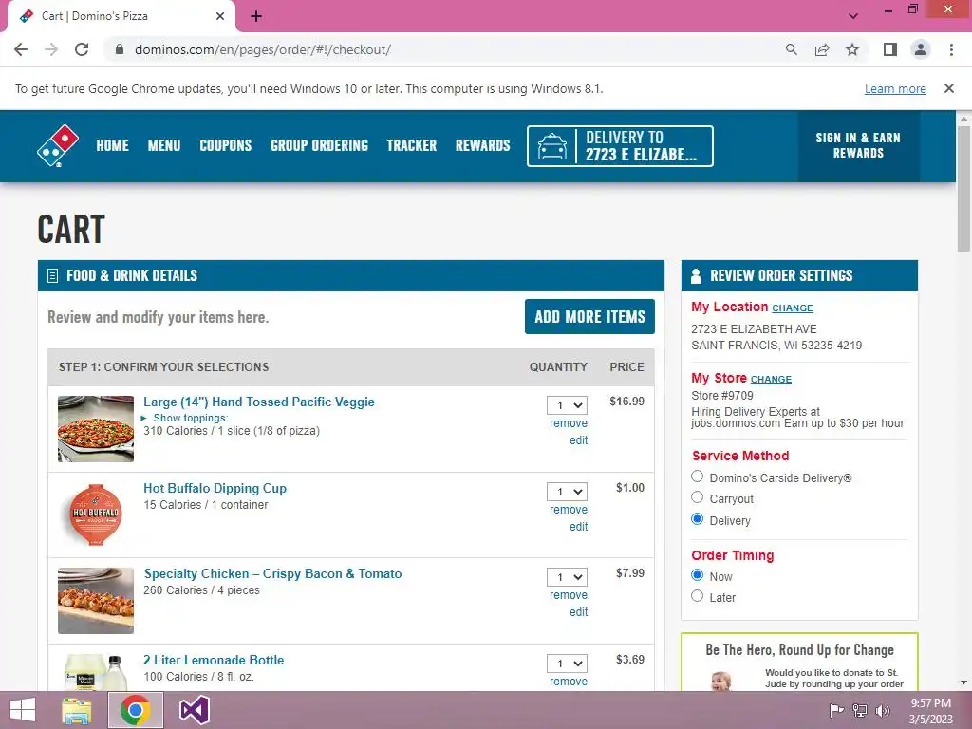This screenshot has height=729, width=972.
Task: Choose Now for order timing
Action: [698, 574]
